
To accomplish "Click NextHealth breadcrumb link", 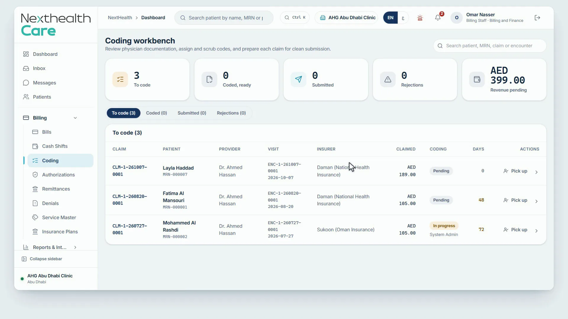I will [120, 18].
